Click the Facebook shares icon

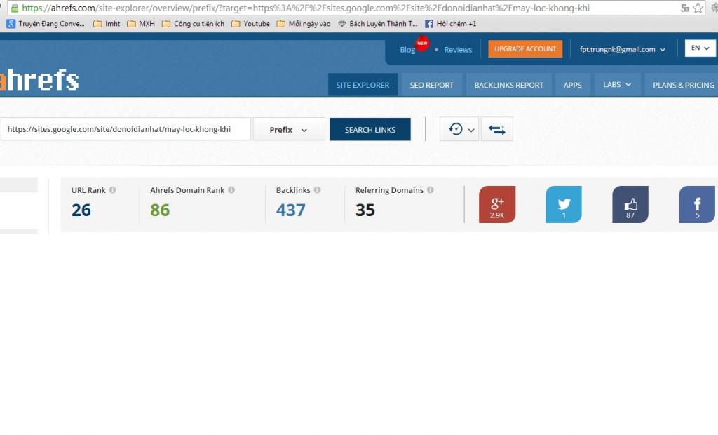click(697, 204)
